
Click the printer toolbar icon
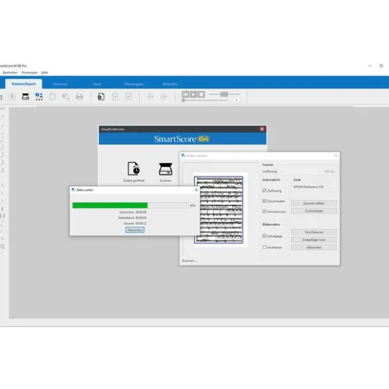click(x=80, y=97)
